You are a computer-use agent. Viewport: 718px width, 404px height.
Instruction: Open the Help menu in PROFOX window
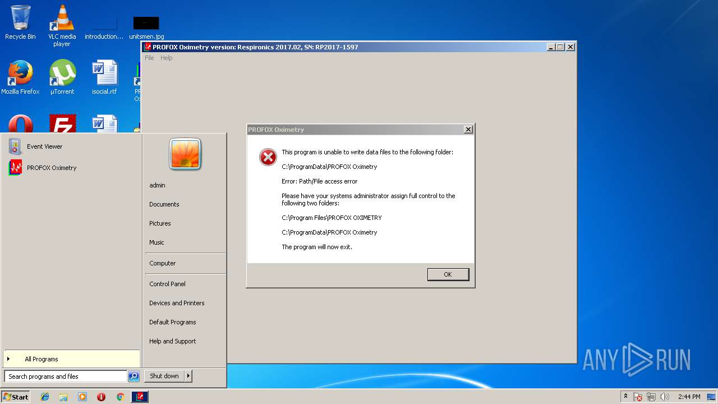pos(167,58)
